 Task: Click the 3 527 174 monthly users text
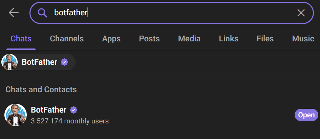(x=70, y=121)
